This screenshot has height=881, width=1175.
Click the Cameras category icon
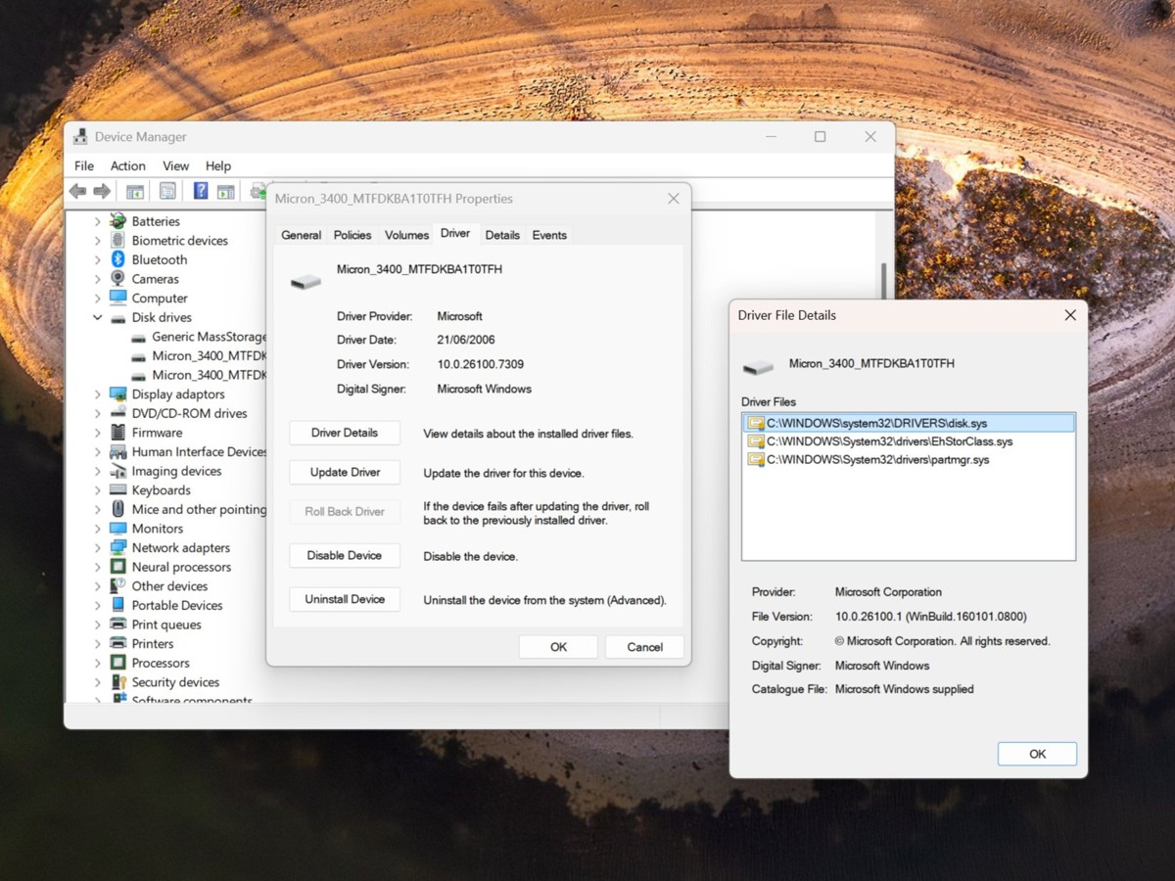point(117,279)
